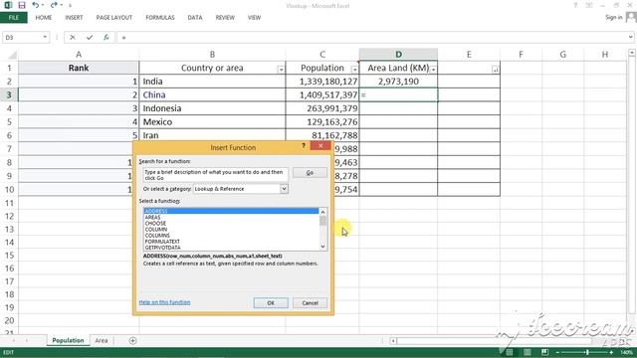The height and width of the screenshot is (358, 637).
Task: Select GETPIVOTDATA in function list
Action: [x=231, y=248]
